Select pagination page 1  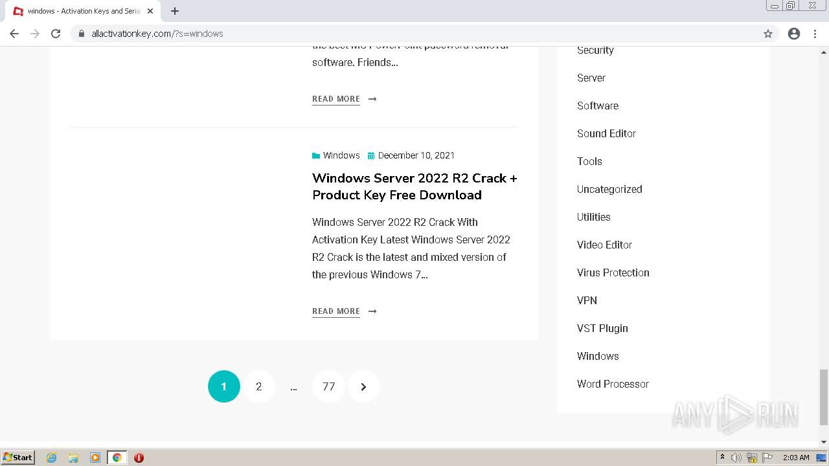224,386
